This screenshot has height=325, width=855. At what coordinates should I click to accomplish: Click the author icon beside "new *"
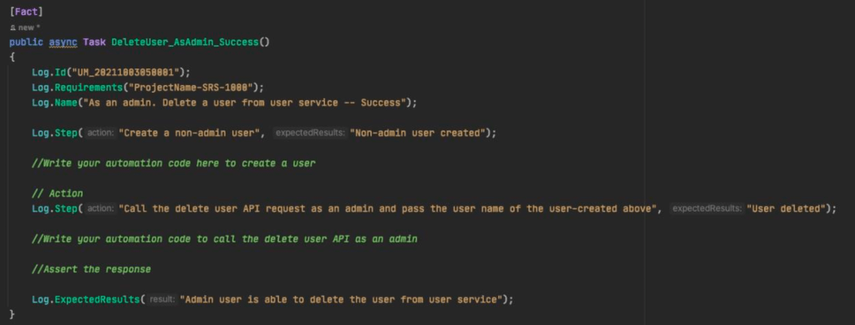point(13,28)
